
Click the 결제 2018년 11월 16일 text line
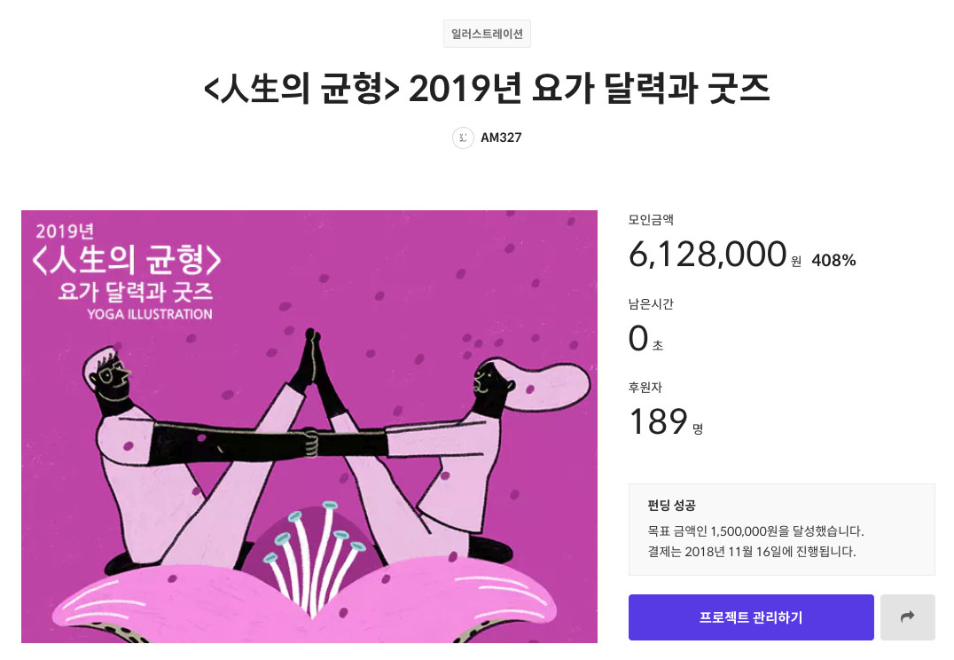pyautogui.click(x=752, y=551)
